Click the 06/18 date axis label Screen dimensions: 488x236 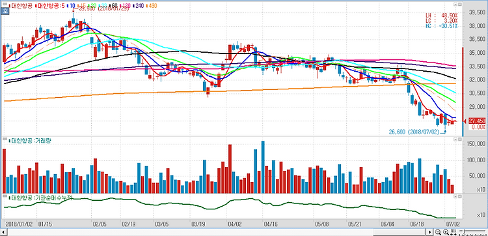417,224
